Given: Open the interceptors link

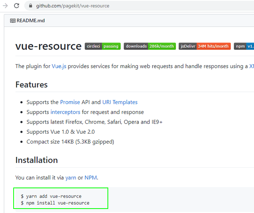Looking at the screenshot, I should pyautogui.click(x=66, y=112).
